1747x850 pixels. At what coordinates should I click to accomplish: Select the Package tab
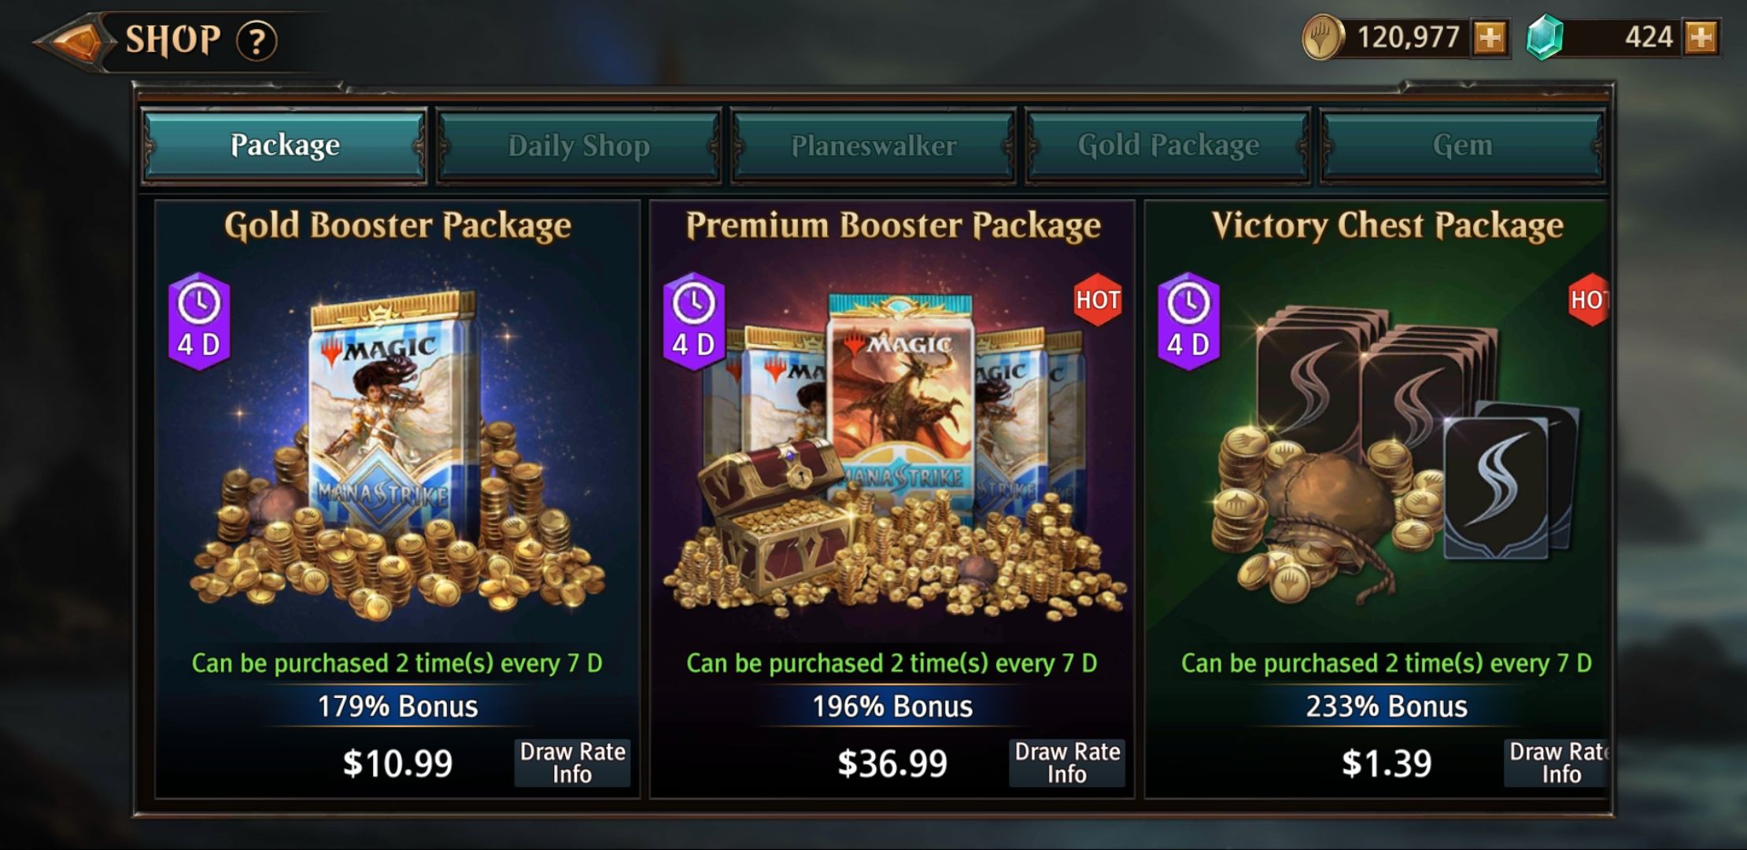[285, 146]
